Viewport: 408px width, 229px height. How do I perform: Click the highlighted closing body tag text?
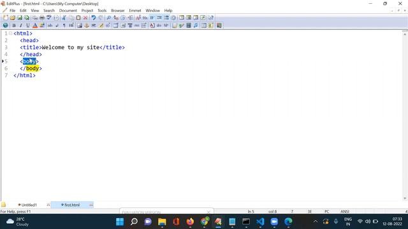click(33, 68)
